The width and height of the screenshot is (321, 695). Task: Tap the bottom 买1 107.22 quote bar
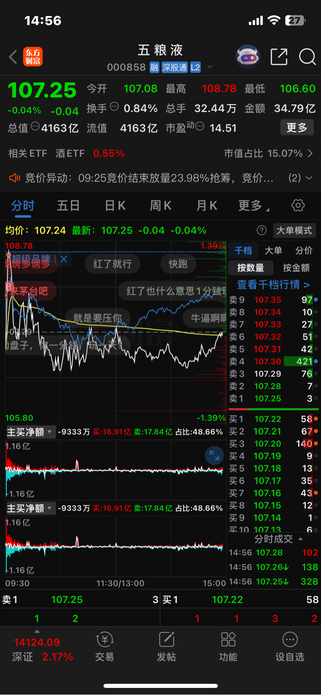pyautogui.click(x=240, y=600)
